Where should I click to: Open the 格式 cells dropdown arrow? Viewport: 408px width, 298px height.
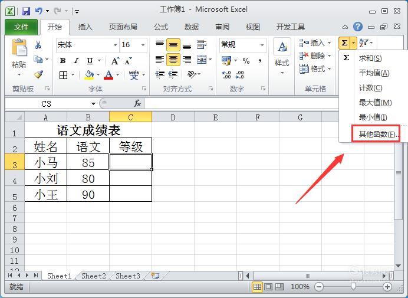click(330, 68)
